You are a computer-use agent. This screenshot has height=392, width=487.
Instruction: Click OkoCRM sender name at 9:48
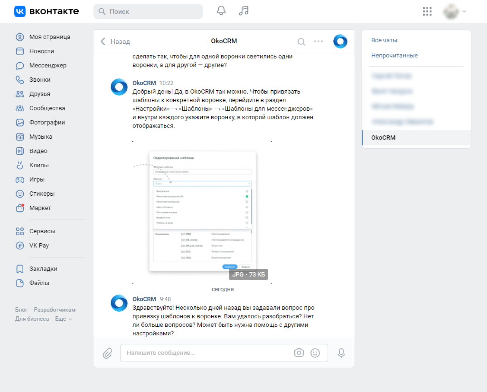(x=144, y=299)
